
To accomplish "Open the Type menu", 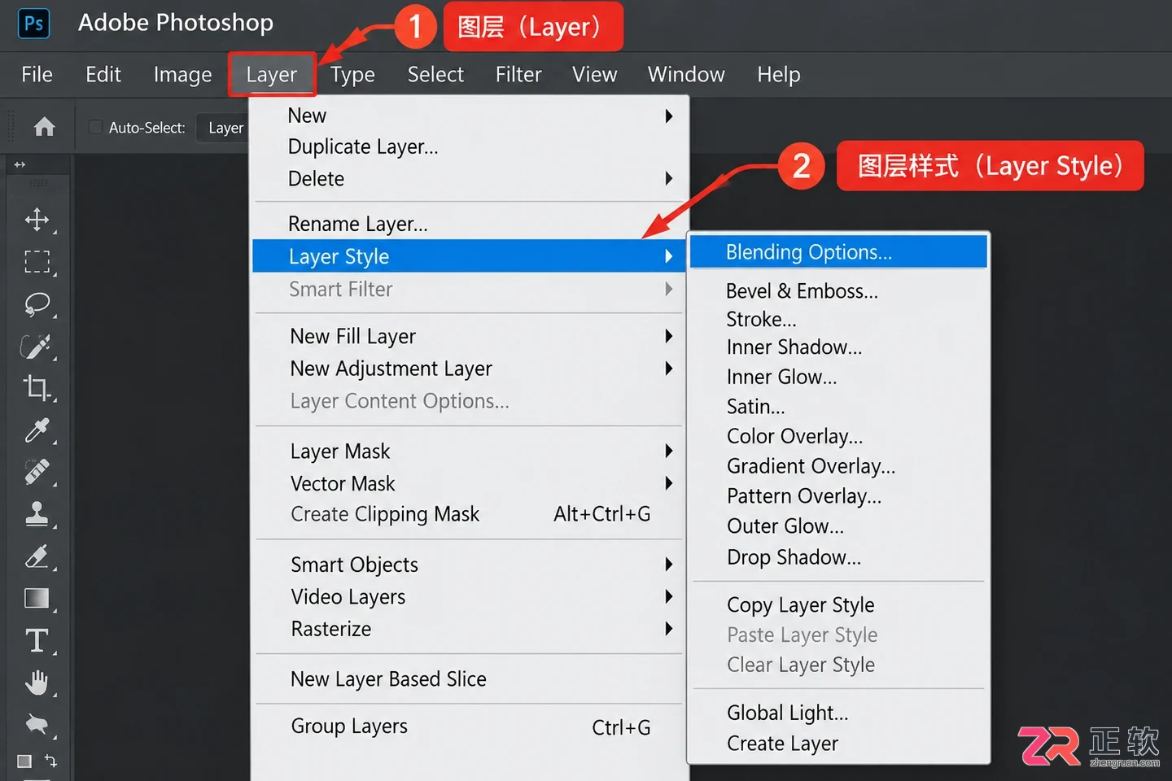I will 352,75.
